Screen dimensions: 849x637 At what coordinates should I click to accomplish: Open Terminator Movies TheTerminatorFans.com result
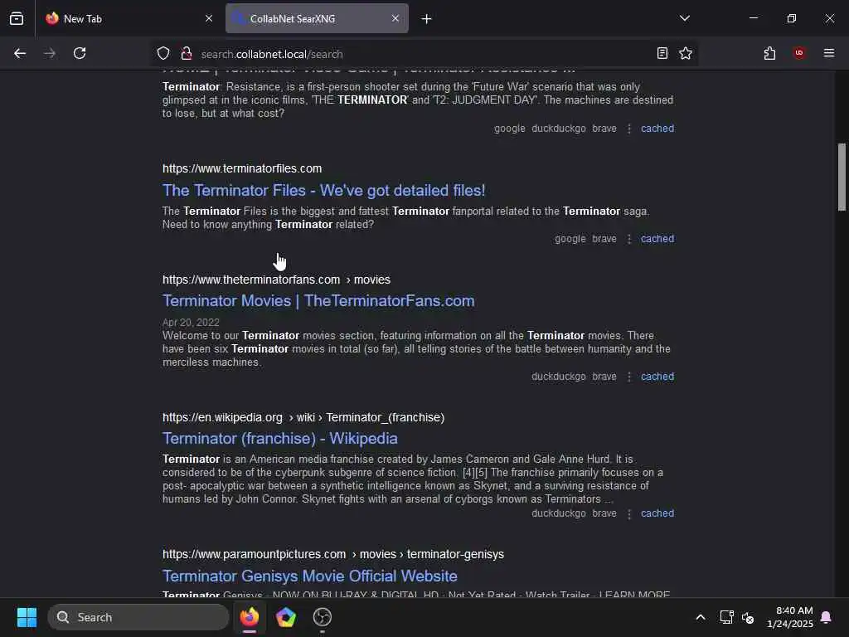point(318,300)
